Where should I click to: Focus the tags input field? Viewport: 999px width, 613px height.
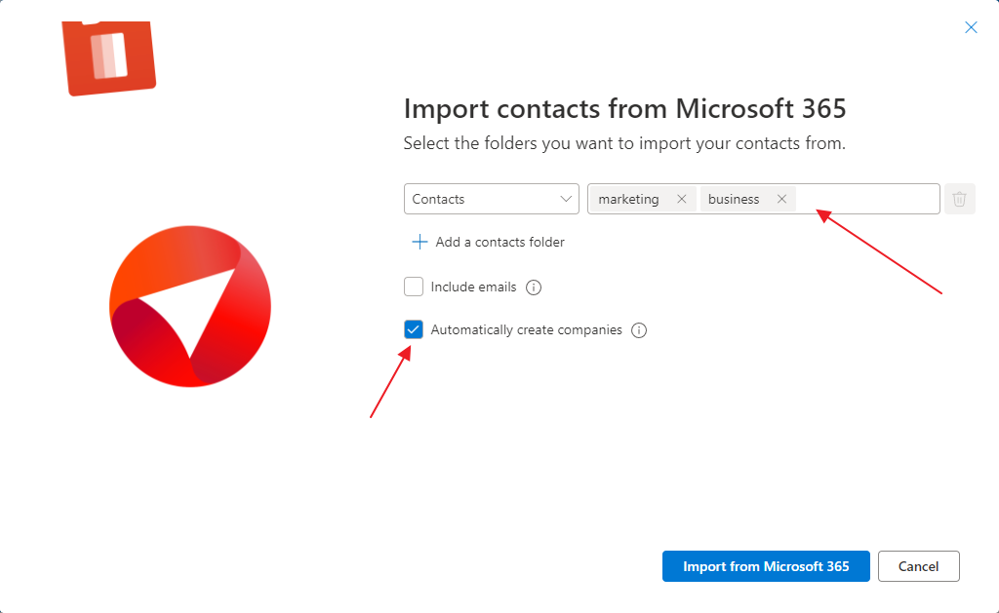pos(867,199)
